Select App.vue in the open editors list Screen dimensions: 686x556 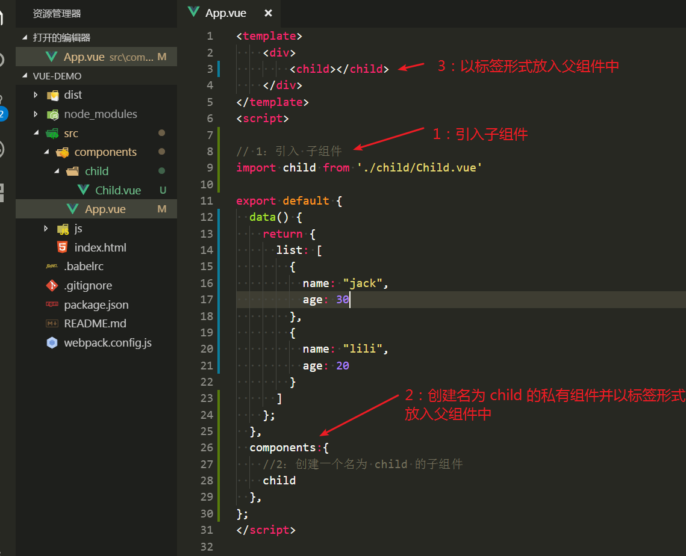84,57
